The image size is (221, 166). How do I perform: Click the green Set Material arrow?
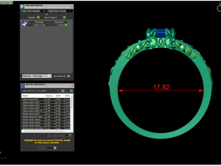click(69, 76)
